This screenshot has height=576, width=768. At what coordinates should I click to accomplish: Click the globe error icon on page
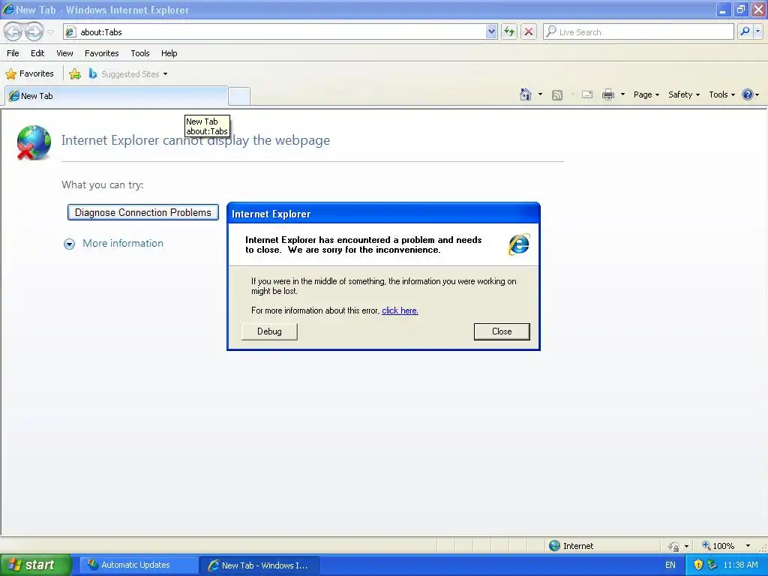click(33, 142)
